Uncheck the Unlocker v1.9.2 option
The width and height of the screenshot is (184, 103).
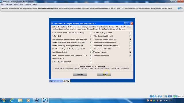coord(91,58)
